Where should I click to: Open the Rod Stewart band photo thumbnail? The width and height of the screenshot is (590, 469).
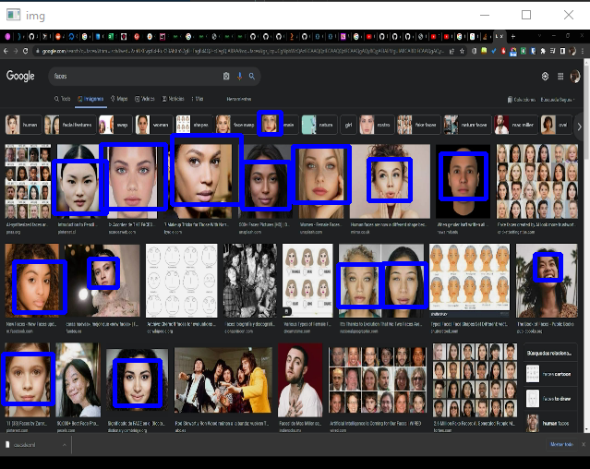pos(223,379)
